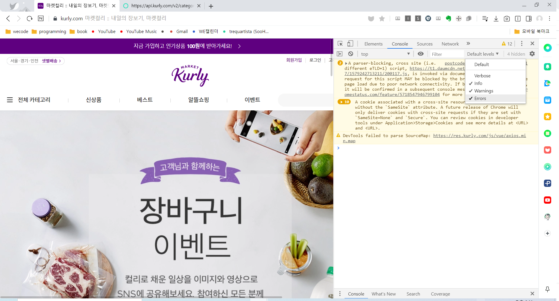559x301 pixels.
Task: Switch to the api.kurly.com browser tab
Action: point(162,6)
